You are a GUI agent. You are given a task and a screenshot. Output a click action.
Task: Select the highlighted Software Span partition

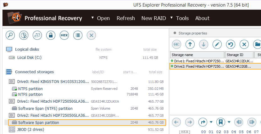coord(87,122)
